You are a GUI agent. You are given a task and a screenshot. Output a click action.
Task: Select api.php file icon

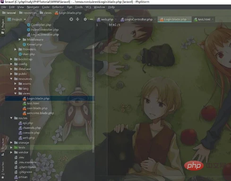(x=20, y=123)
